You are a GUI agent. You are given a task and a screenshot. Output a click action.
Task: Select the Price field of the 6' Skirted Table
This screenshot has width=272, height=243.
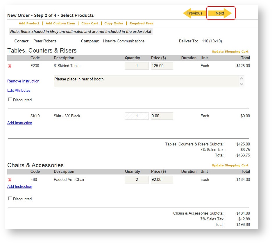162,66
